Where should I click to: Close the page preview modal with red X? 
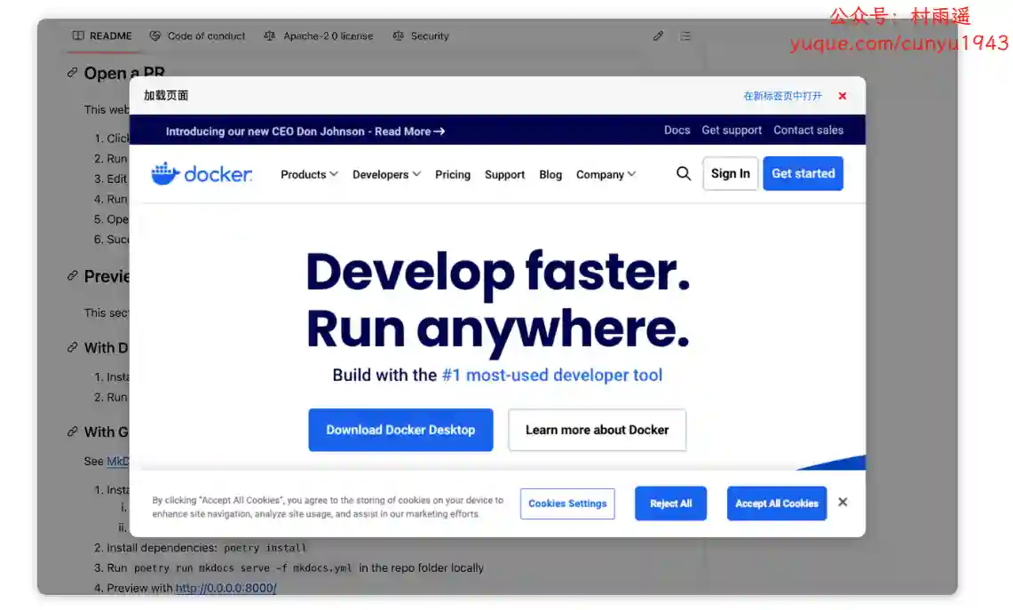[x=843, y=96]
